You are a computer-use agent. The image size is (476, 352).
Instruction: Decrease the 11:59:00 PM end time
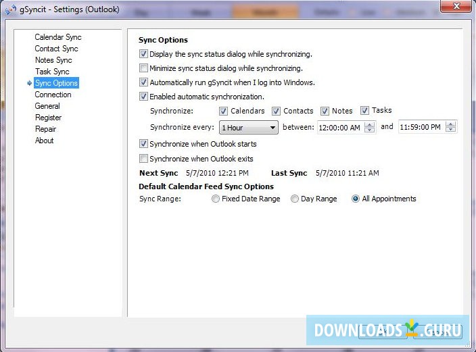tap(451, 130)
